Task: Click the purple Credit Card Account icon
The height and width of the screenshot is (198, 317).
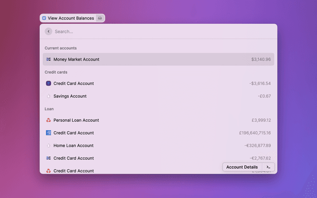Action: [x=49, y=84]
